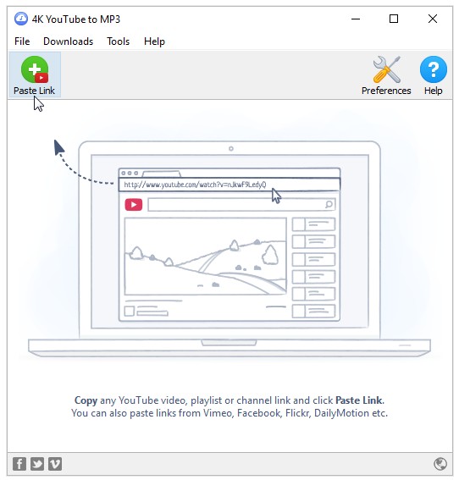Open Preferences with the wrench icon
This screenshot has width=459, height=480.
386,75
